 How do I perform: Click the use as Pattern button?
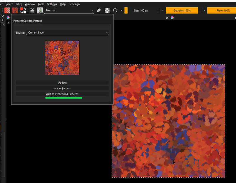coord(62,88)
